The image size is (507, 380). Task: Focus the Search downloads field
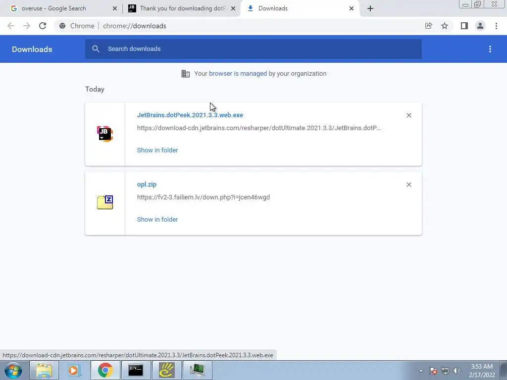point(253,49)
